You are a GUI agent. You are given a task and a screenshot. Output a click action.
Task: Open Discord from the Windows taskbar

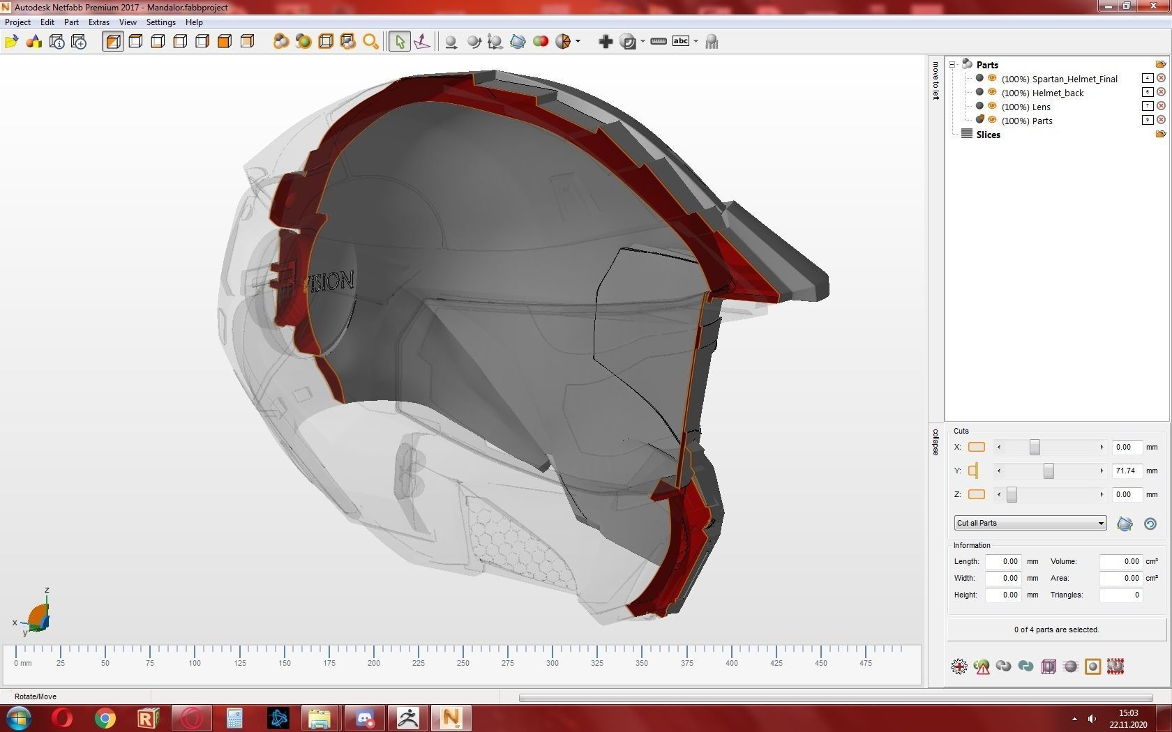(364, 718)
